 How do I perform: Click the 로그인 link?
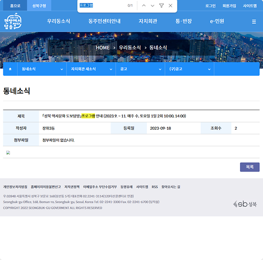pyautogui.click(x=210, y=6)
